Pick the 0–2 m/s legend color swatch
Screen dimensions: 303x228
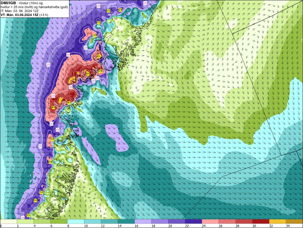click(8, 221)
